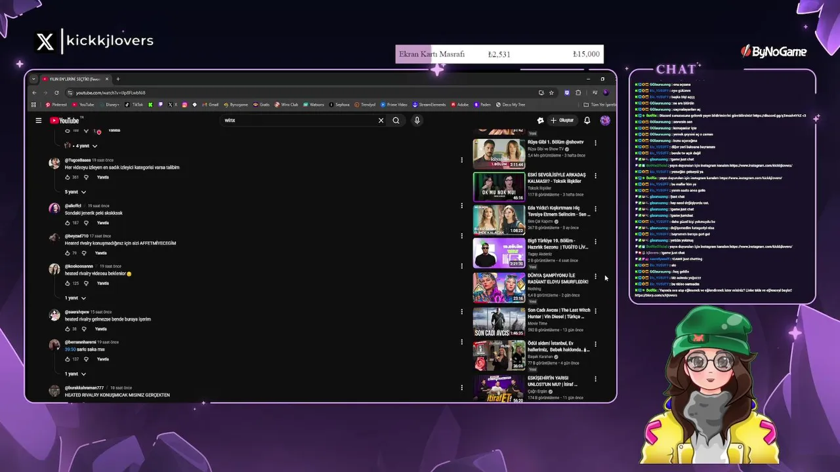840x472 pixels.
Task: Open YouTube notifications bell
Action: coord(587,121)
